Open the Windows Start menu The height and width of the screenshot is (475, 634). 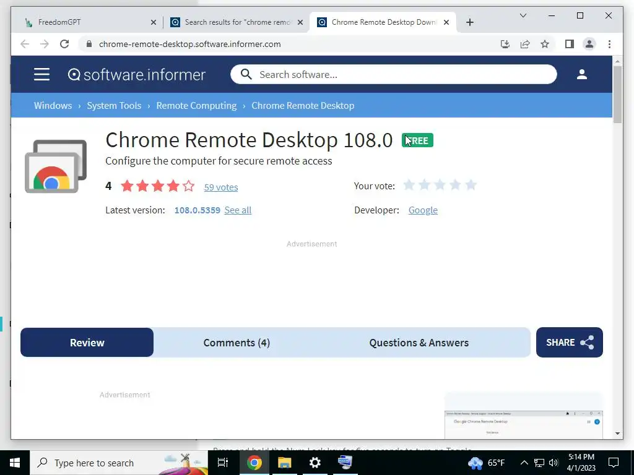pyautogui.click(x=15, y=463)
